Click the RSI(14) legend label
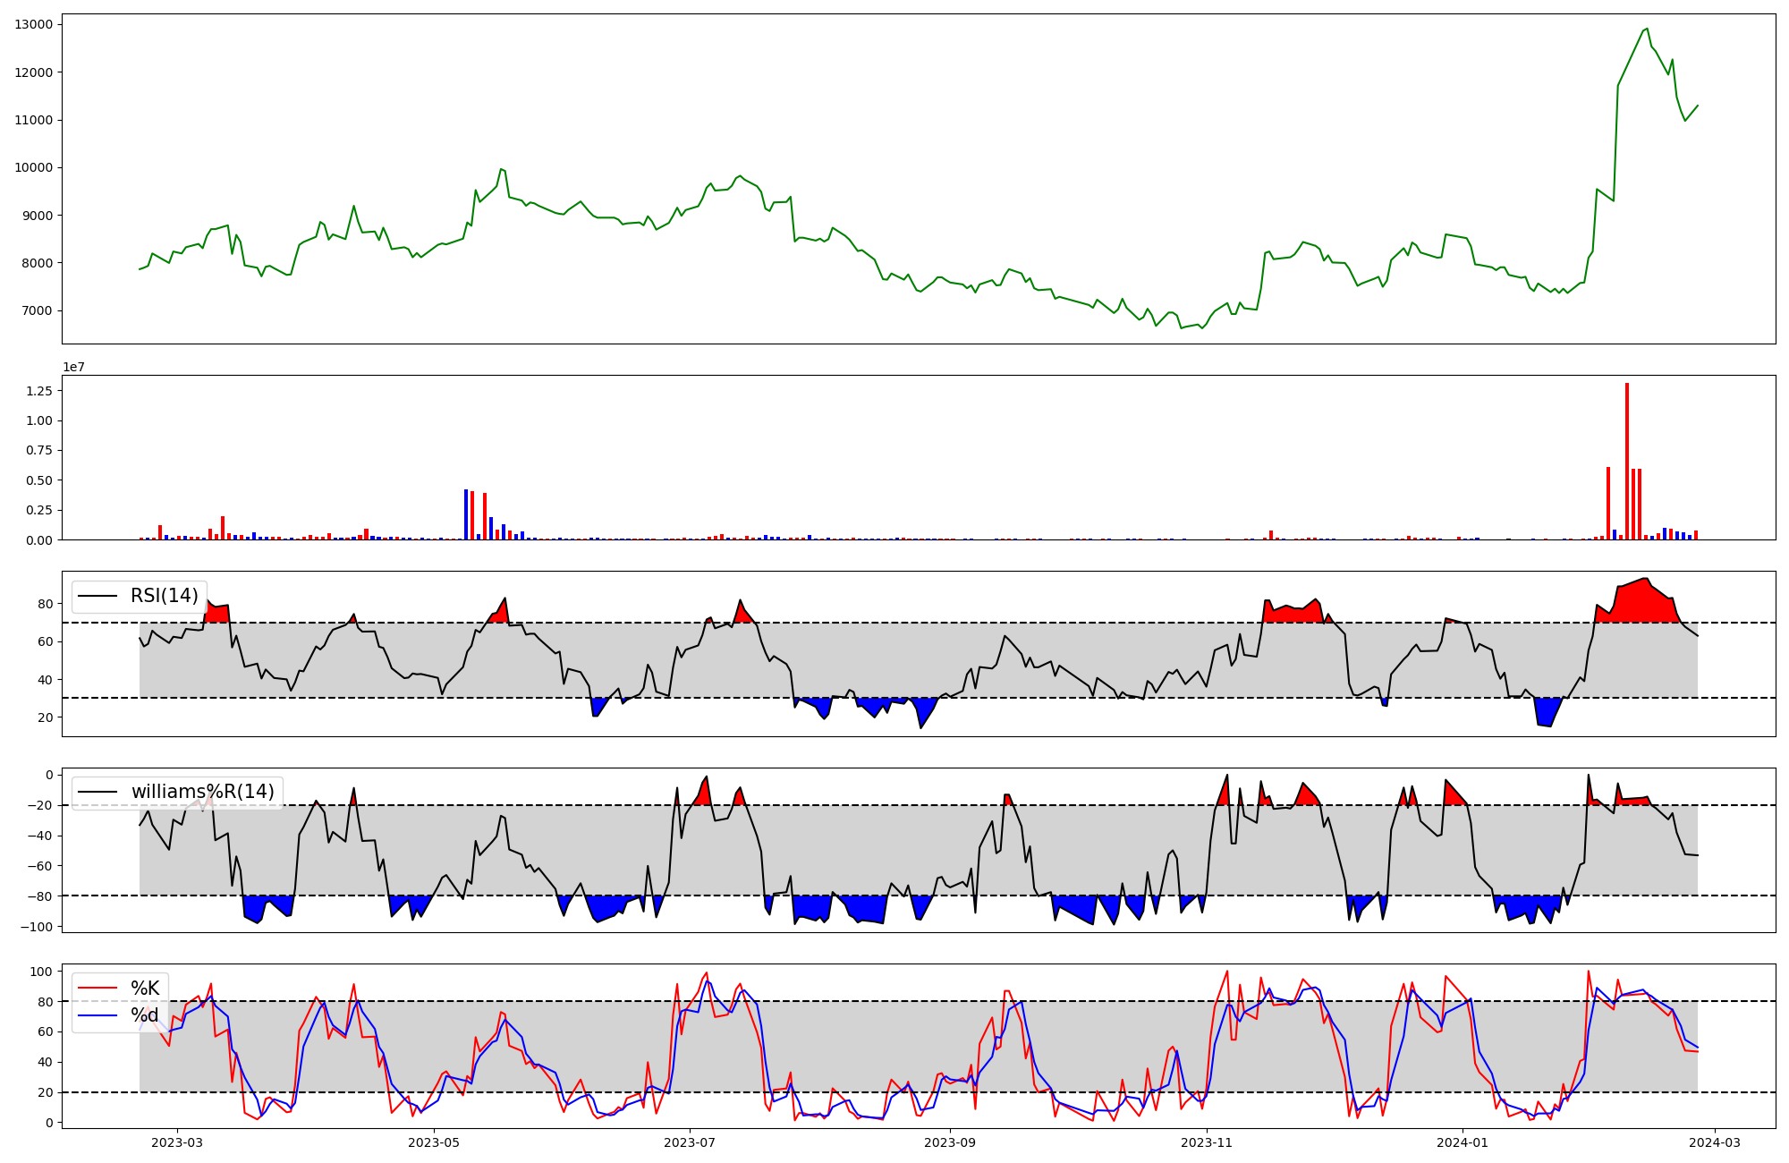 coord(164,596)
